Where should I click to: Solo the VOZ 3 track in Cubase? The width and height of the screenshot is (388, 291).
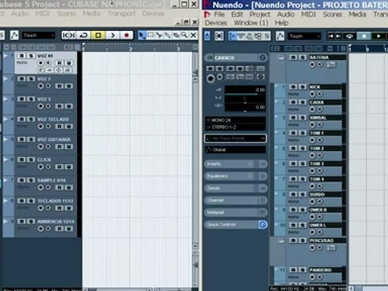[x=31, y=99]
